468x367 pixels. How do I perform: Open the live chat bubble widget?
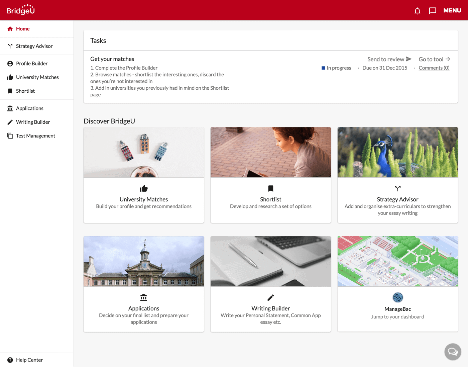pyautogui.click(x=453, y=352)
